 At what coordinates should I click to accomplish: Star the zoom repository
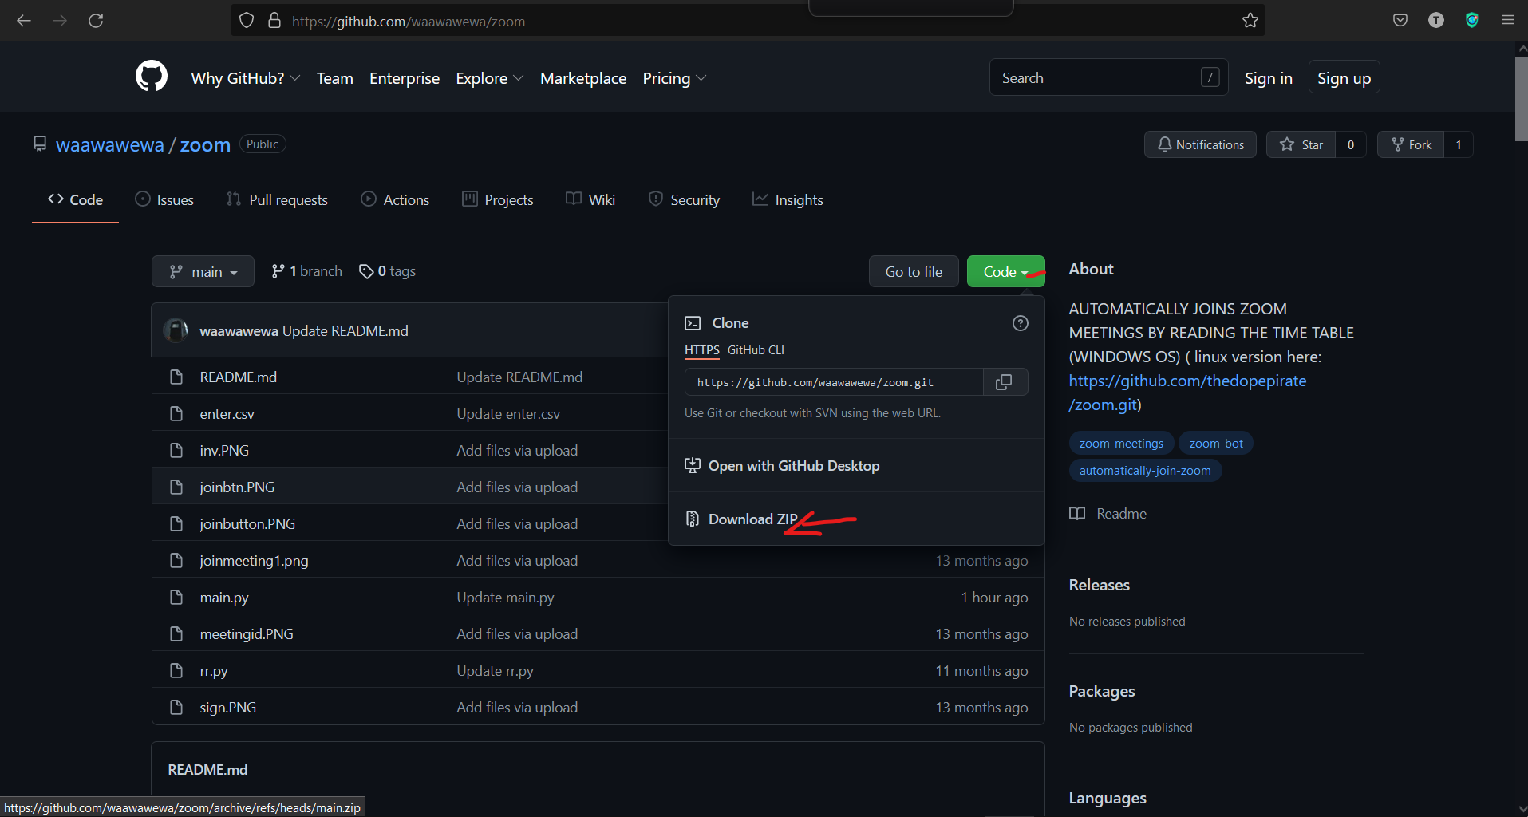(1301, 144)
